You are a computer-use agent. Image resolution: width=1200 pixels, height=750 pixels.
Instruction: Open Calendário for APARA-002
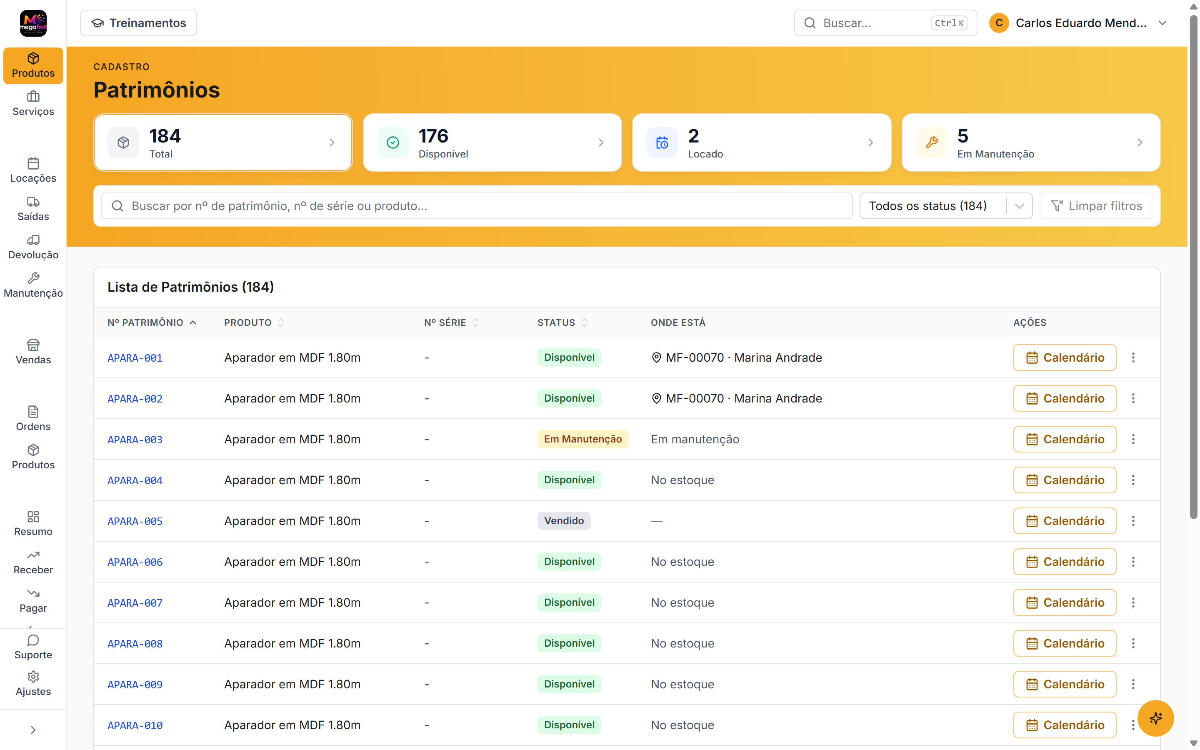[x=1065, y=398]
